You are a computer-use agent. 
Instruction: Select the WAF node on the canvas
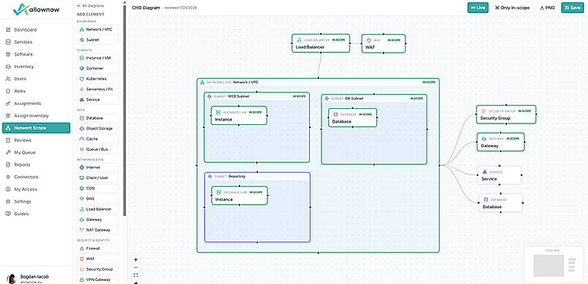pos(383,43)
